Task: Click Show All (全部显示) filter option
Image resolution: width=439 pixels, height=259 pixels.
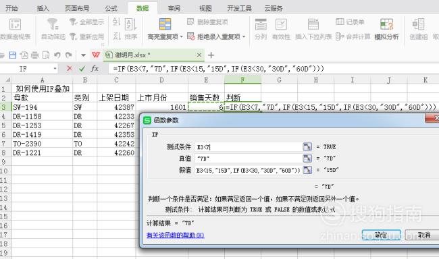Action: tap(86, 22)
